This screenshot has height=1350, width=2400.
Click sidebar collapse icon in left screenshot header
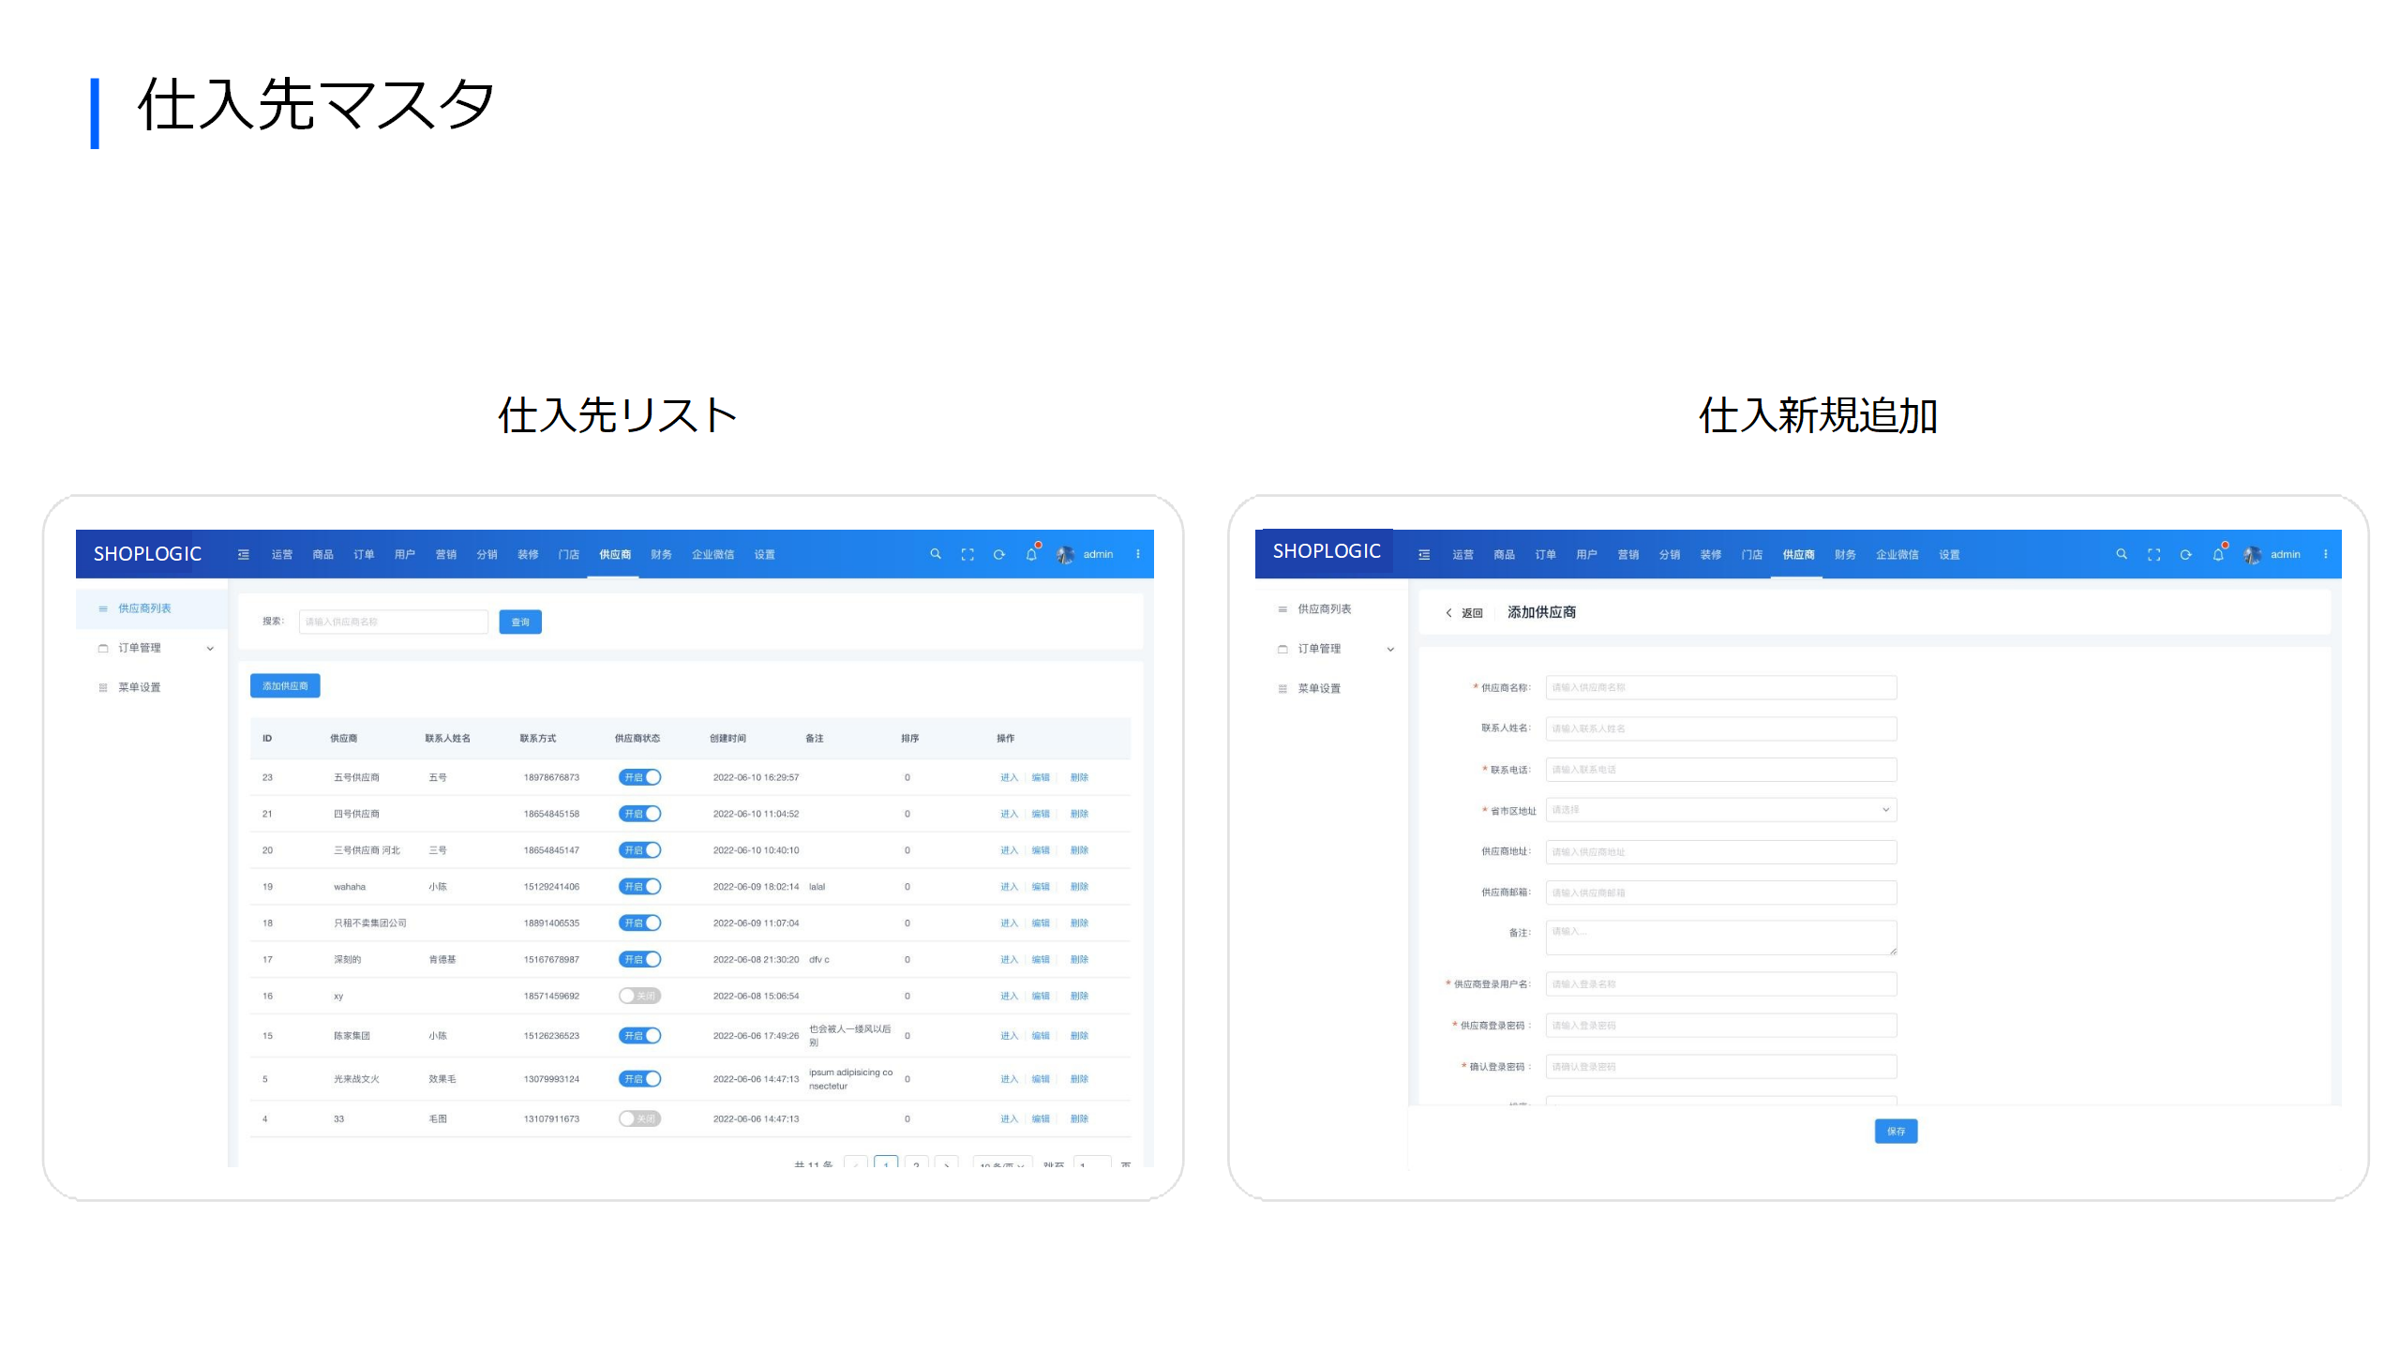[x=244, y=554]
